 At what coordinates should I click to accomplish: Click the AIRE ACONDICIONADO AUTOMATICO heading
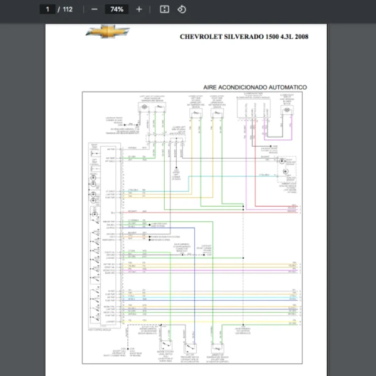(254, 87)
